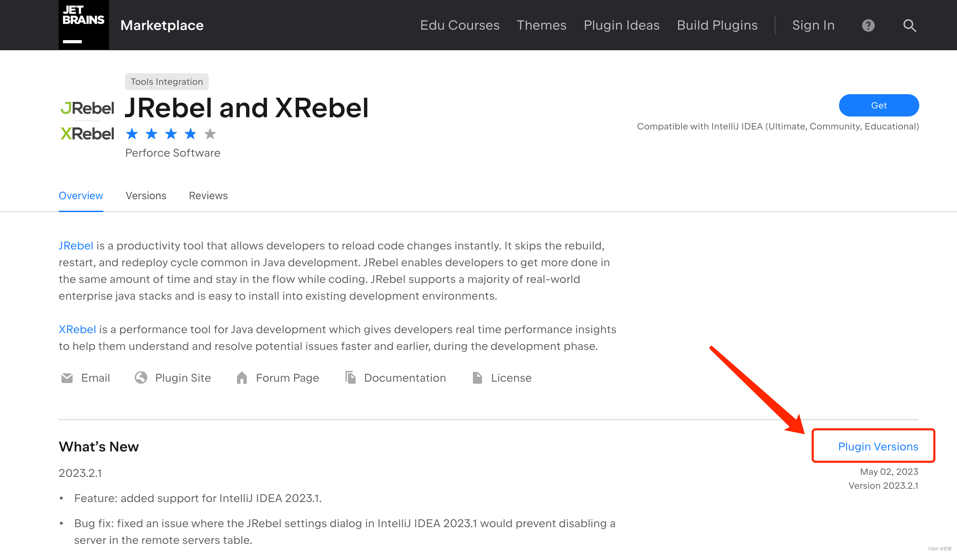Image resolution: width=957 pixels, height=554 pixels.
Task: Click the fourth blue rating star
Action: [190, 134]
